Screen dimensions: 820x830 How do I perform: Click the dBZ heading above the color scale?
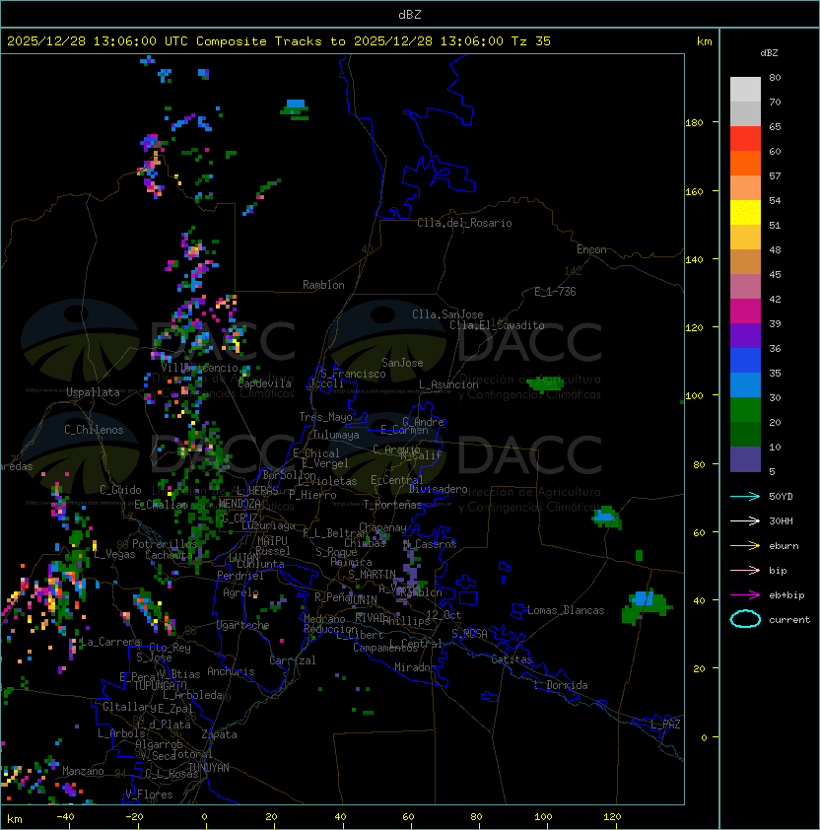click(x=769, y=53)
